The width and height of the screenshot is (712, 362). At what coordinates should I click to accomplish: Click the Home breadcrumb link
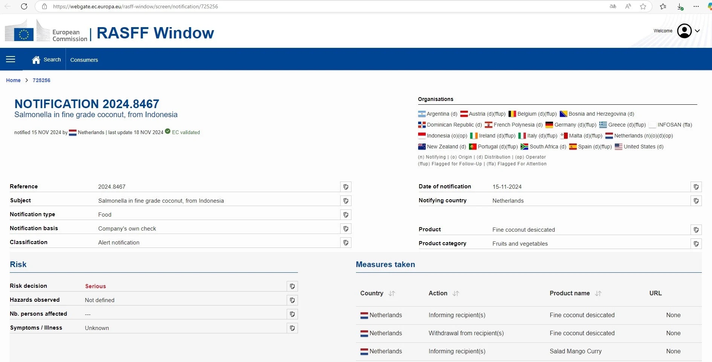(x=13, y=80)
